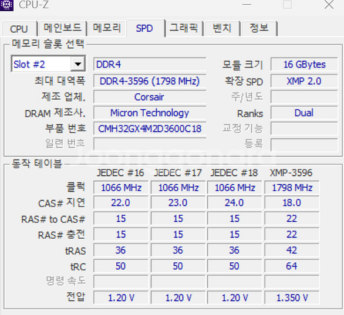Click the CAS latency 24.0 cell
The image size is (344, 315).
pyautogui.click(x=235, y=202)
